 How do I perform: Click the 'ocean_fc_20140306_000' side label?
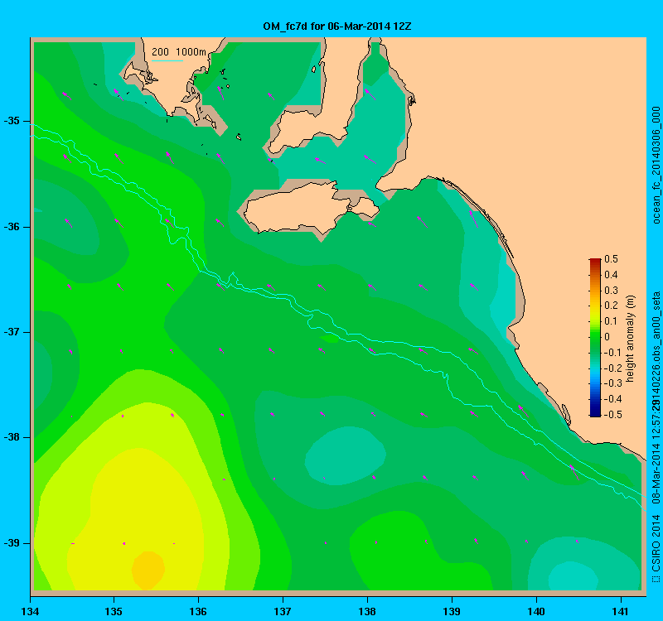(x=656, y=165)
